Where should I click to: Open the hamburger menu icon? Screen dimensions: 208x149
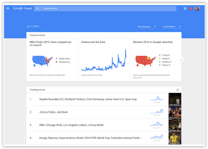click(8, 8)
